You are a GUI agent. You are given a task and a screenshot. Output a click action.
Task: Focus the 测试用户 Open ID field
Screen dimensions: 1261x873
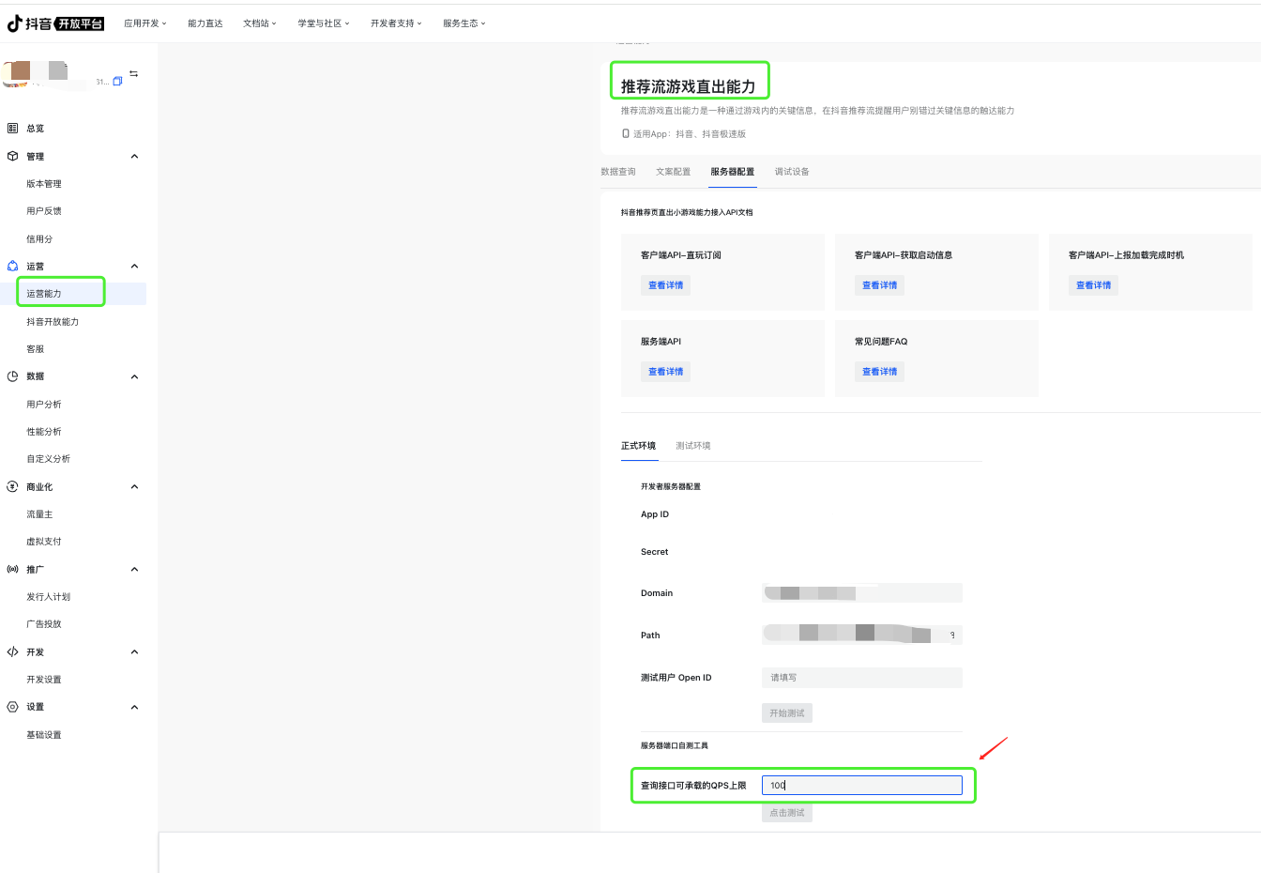point(862,678)
